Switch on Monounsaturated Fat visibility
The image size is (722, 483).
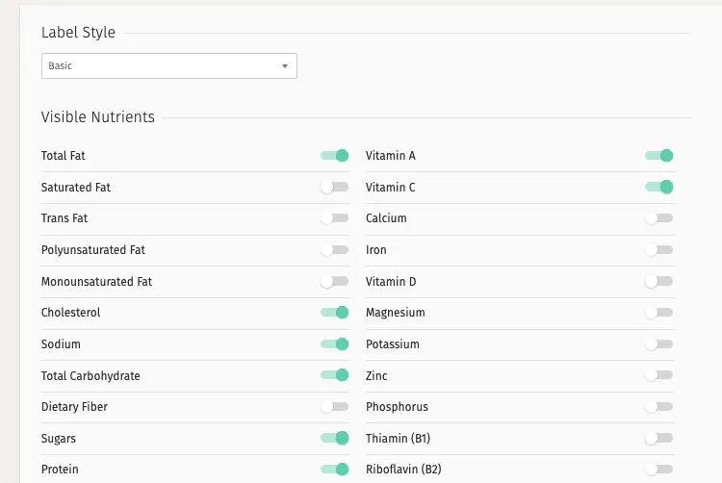(x=335, y=281)
